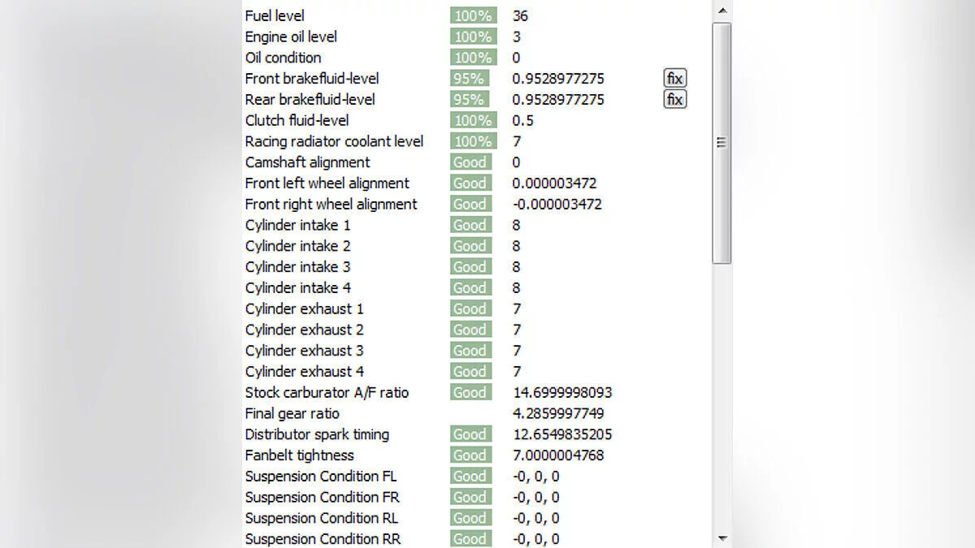The height and width of the screenshot is (548, 975).
Task: Select Cylinder intake 1 Good badge
Action: [x=470, y=225]
